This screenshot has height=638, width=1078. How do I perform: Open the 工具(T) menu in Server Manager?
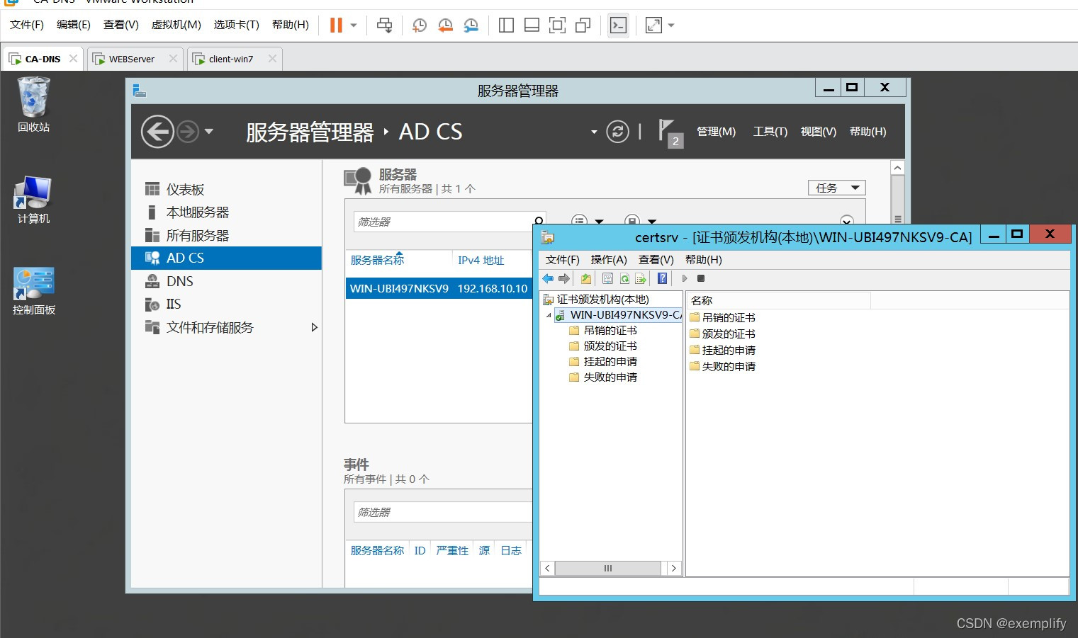click(770, 132)
